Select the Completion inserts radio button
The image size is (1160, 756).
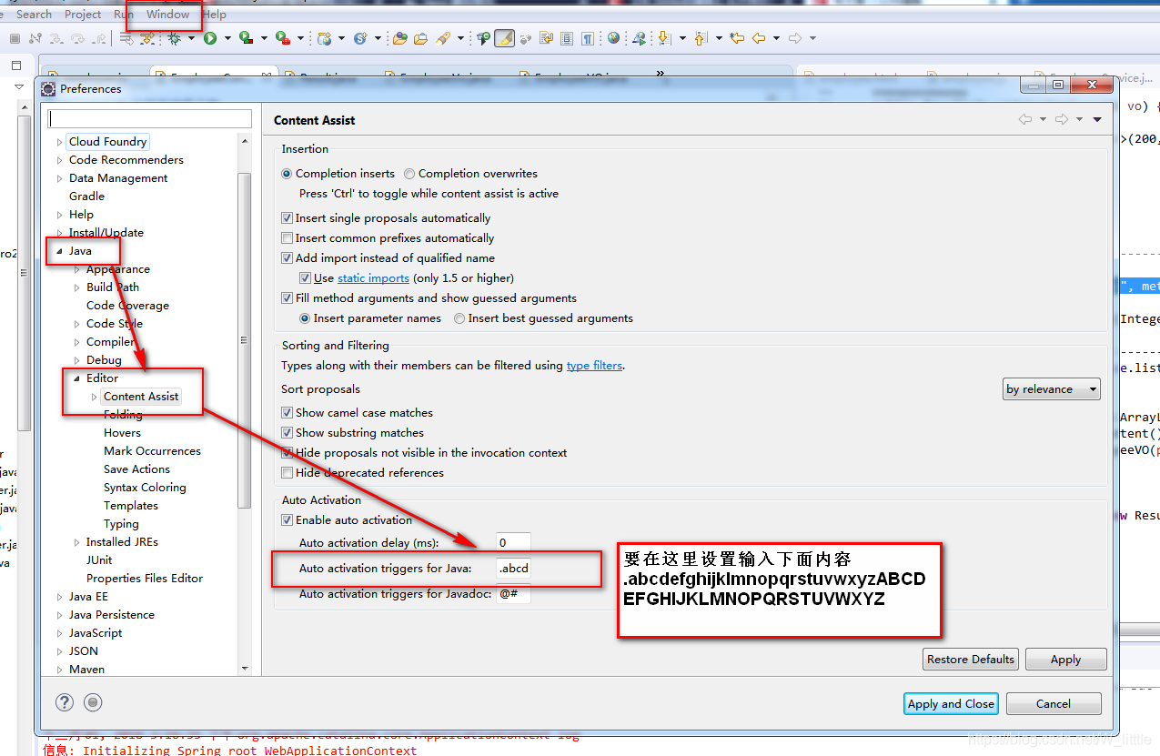click(287, 173)
